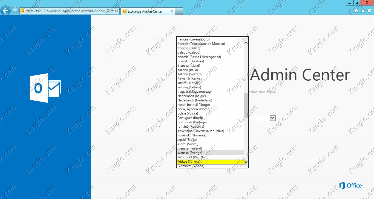Viewport: 374px width, 199px height.
Task: Select hrvatski (Bosna i Hercegovina)
Action: (x=210, y=57)
